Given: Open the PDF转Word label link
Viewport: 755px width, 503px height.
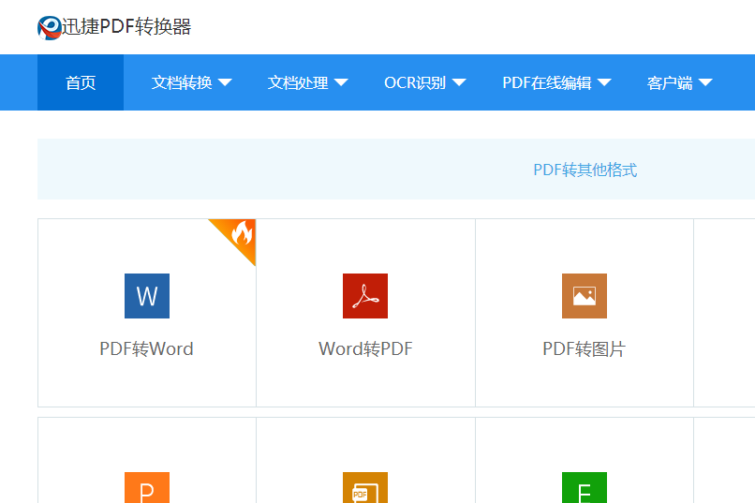Looking at the screenshot, I should click(x=146, y=349).
